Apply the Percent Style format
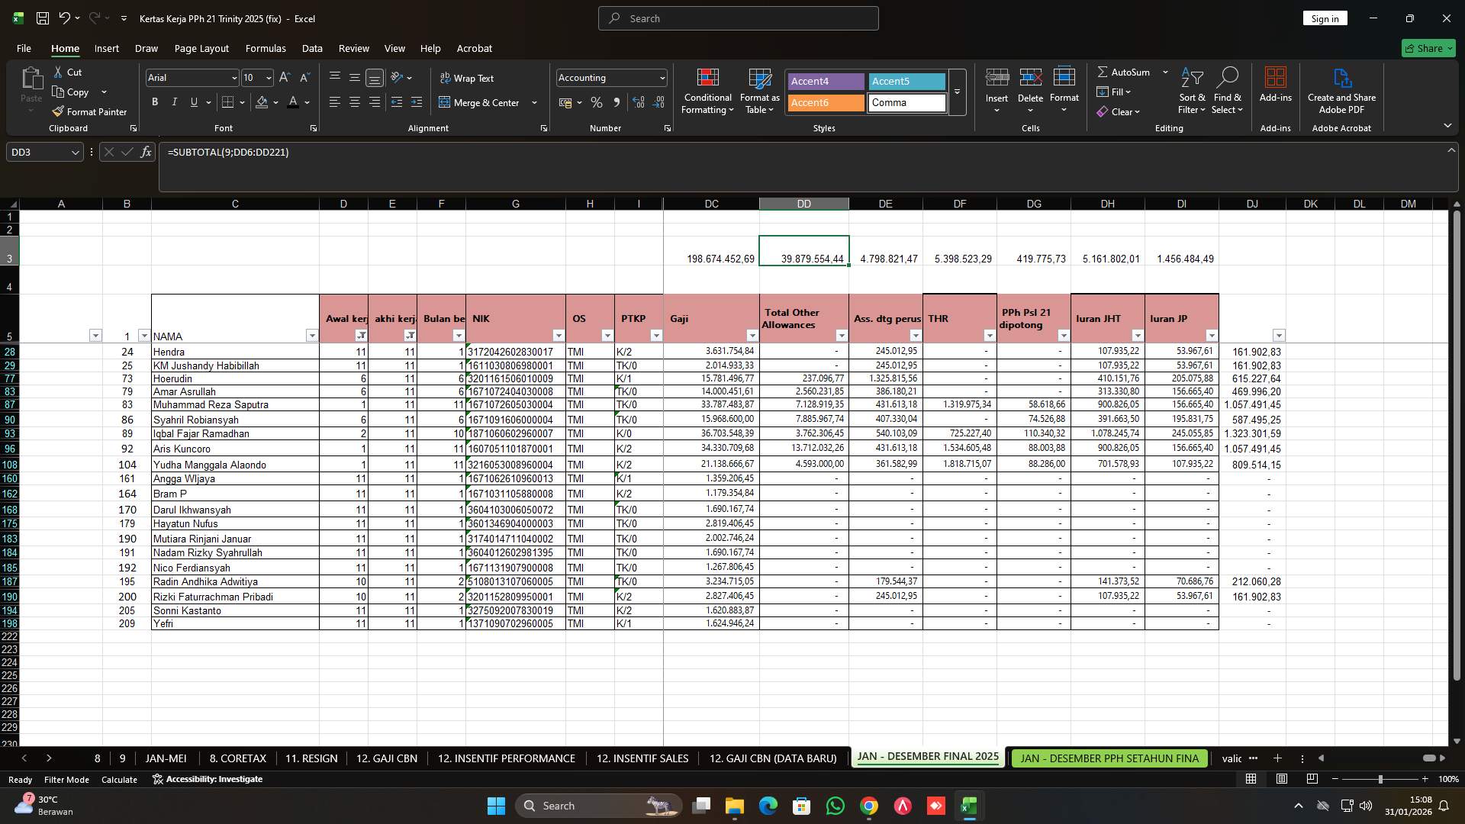Image resolution: width=1465 pixels, height=824 pixels. pos(597,102)
